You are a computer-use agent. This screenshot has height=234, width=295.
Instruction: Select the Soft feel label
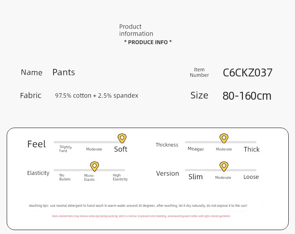[121, 149]
